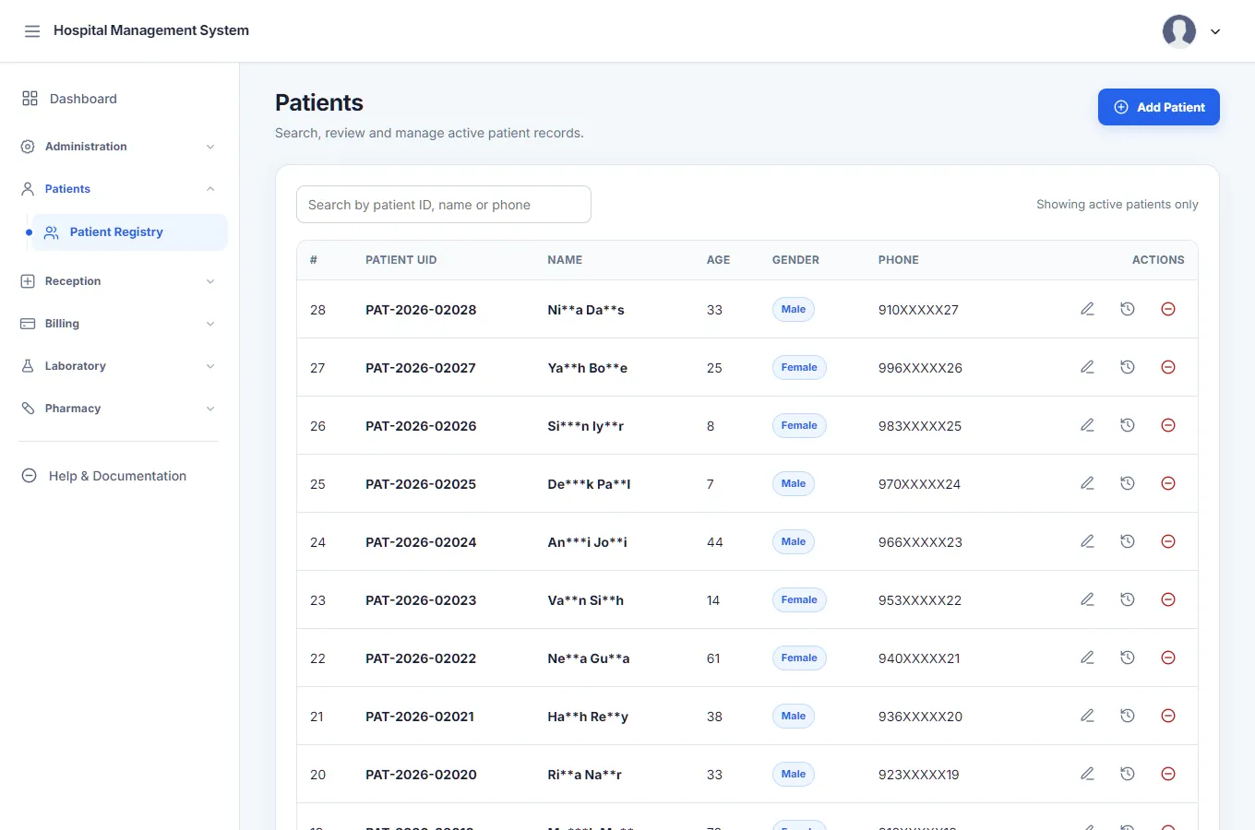View history for PAT-2026-02023
The height and width of the screenshot is (830, 1255).
[x=1128, y=599]
